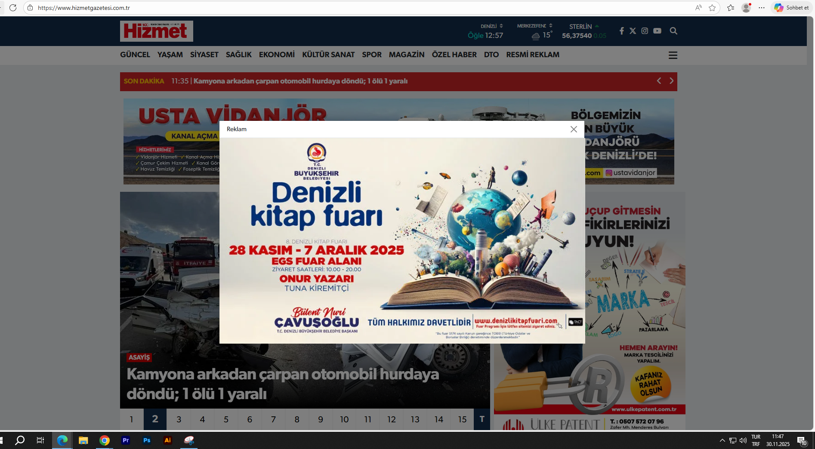Visit the Hizmet Facebook page icon
The image size is (815, 449).
point(621,31)
